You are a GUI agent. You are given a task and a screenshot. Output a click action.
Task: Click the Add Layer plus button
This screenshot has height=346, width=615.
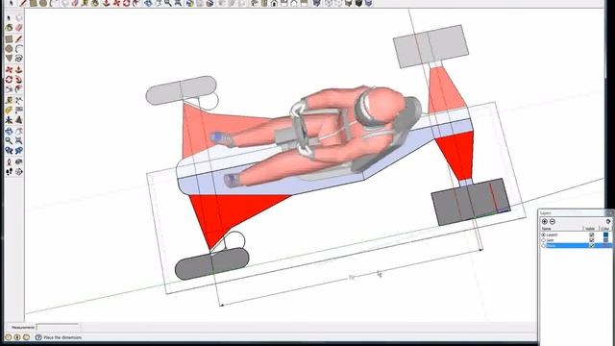pos(545,222)
